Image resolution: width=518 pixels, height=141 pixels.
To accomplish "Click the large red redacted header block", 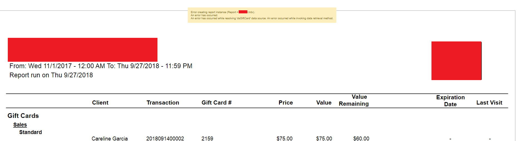I will click(82, 50).
